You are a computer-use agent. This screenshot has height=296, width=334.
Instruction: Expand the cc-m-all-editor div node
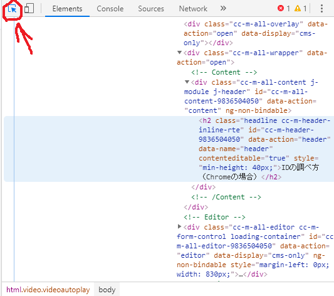[179, 226]
